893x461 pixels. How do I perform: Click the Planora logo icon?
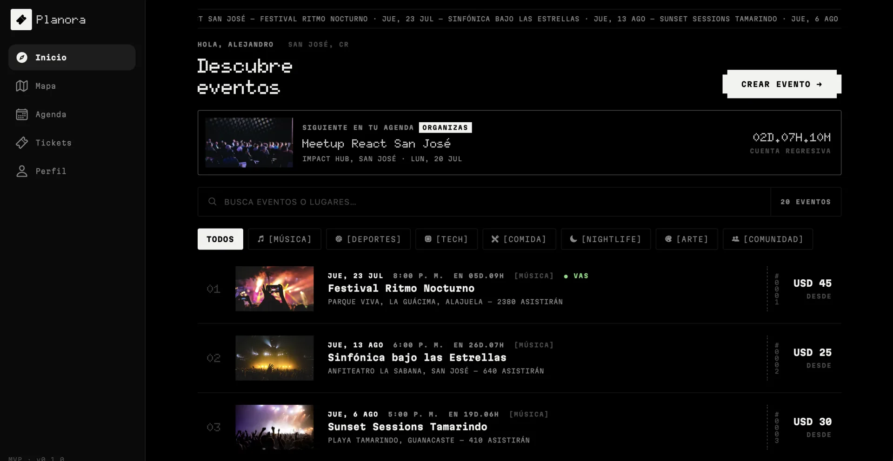tap(21, 20)
